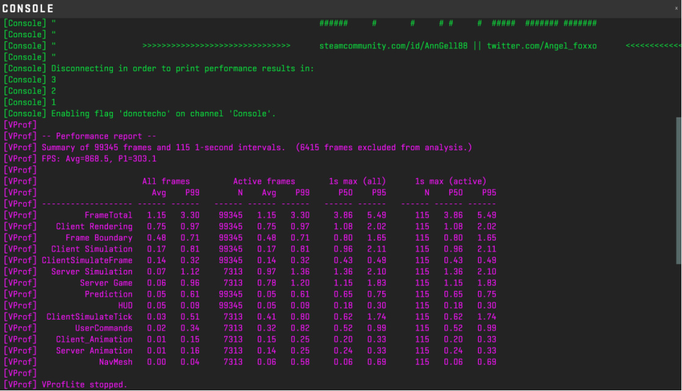The image size is (682, 391).
Task: Click the FrameTotal row label
Action: point(108,215)
